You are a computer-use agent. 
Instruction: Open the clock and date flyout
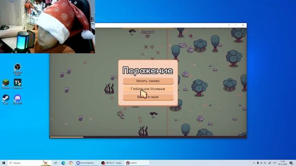pyautogui.click(x=283, y=163)
